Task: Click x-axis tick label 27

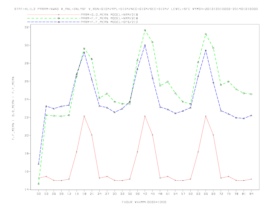Action: click(107, 194)
